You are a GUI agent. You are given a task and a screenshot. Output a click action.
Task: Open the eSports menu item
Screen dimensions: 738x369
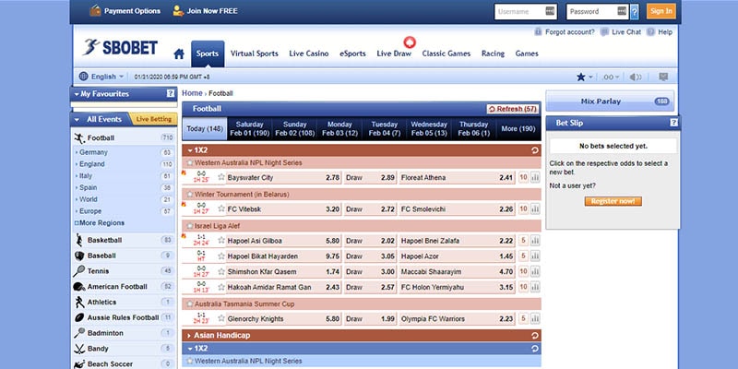(352, 54)
